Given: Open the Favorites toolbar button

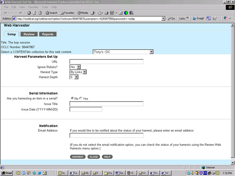Looking at the screenshot, I should point(67,13).
